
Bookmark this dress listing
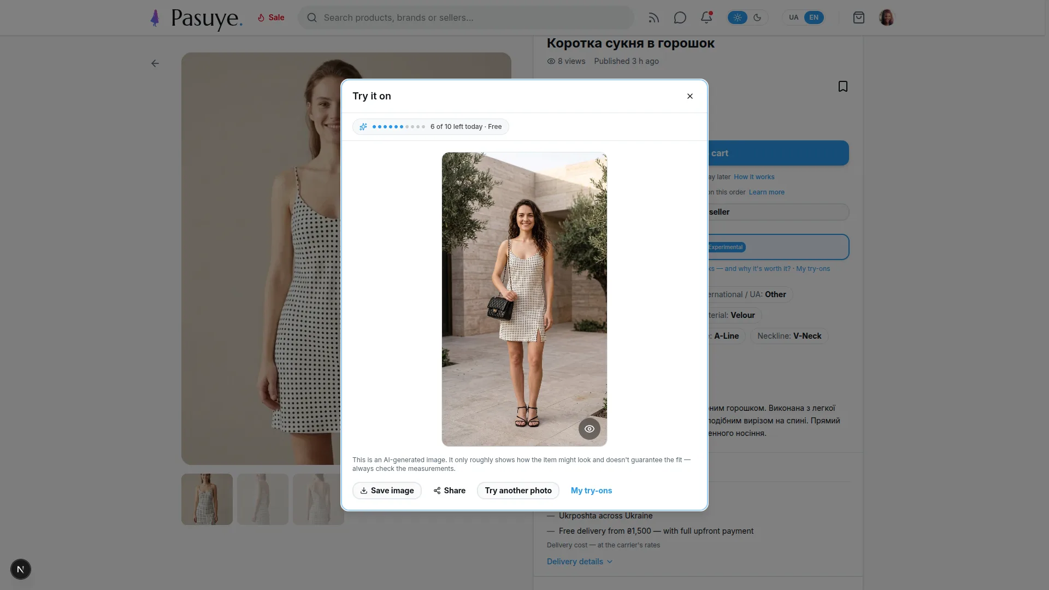843,86
